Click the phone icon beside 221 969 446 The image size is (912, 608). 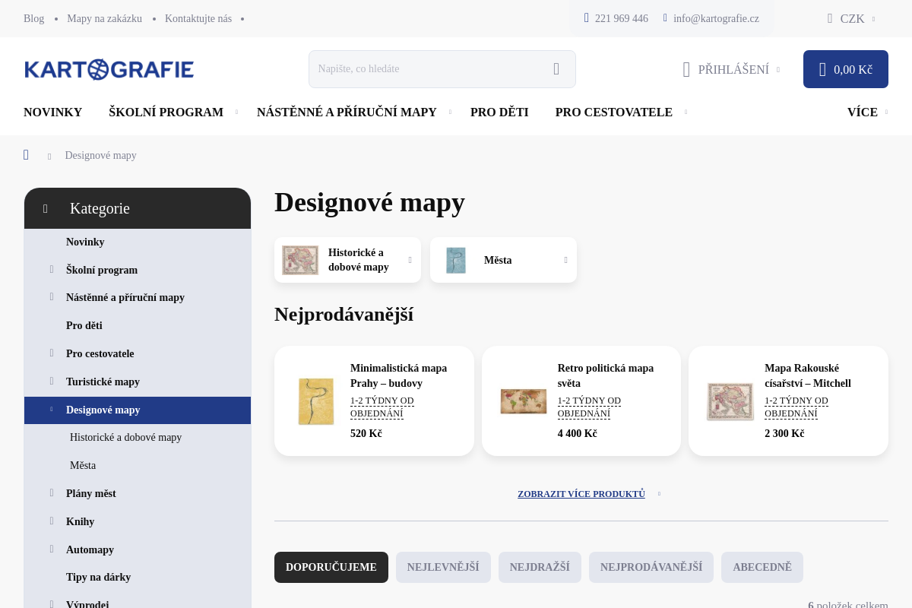[587, 18]
